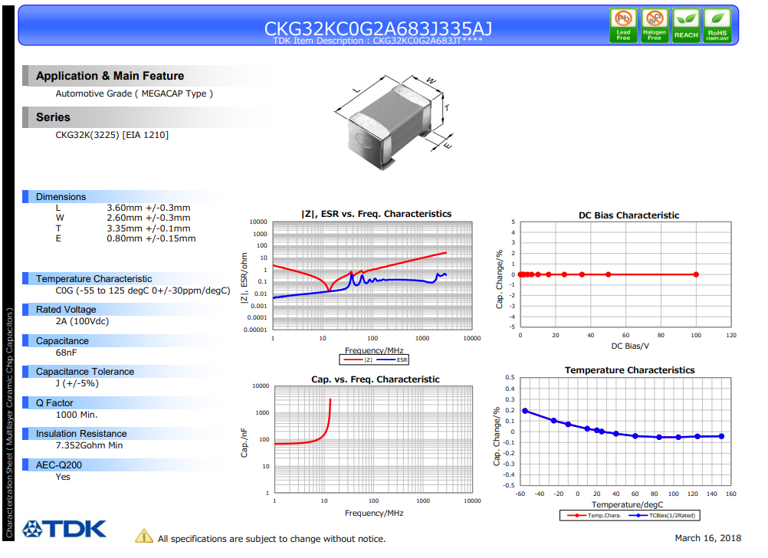The width and height of the screenshot is (768, 558).
Task: Click the red Temp.Chara. legend entry
Action: (594, 515)
